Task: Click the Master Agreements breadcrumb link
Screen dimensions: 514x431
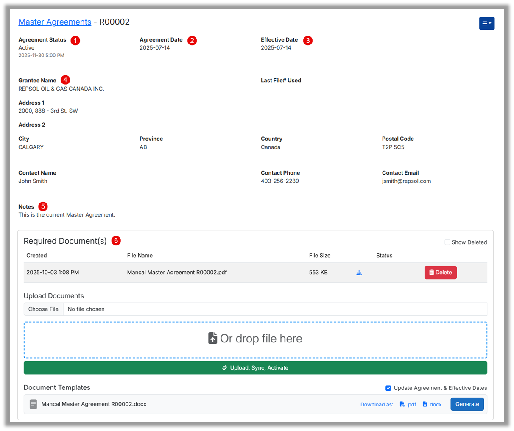Action: [x=55, y=22]
